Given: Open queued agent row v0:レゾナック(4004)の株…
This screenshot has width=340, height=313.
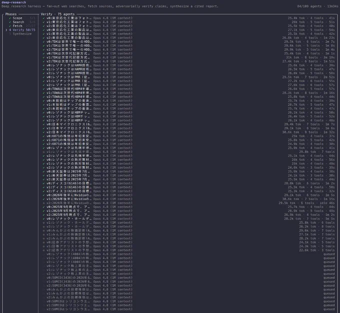Looking at the screenshot, I should click(188, 254).
